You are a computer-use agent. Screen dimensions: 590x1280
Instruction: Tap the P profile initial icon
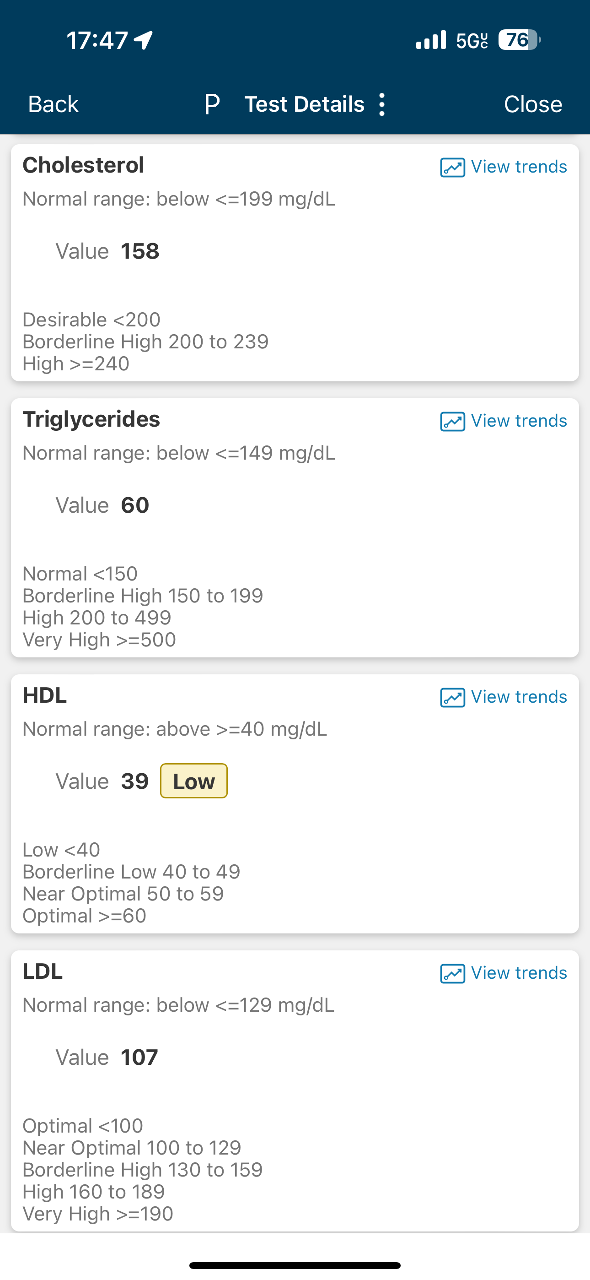pos(212,104)
